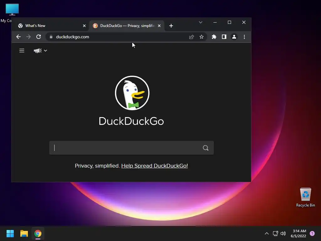The image size is (321, 241).
Task: Open the Windows Start menu
Action: click(x=10, y=233)
